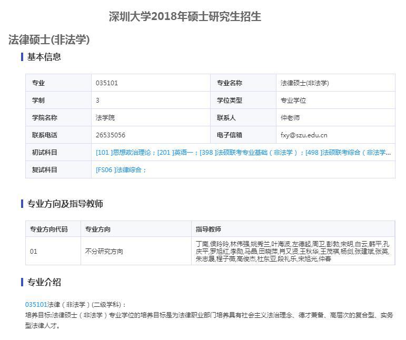Click the 专业名称 label cell
Screen dimensions: 406x340
pos(243,83)
